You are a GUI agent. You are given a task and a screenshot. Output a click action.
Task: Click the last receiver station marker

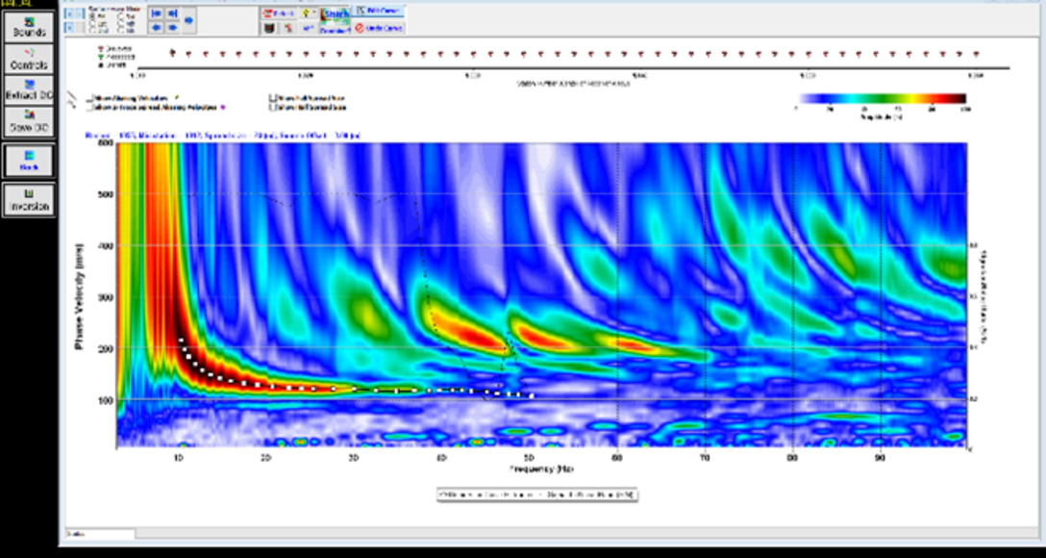(x=977, y=54)
